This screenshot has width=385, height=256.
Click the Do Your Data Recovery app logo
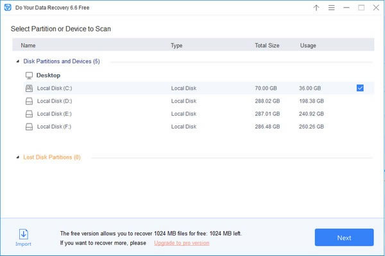tap(7, 8)
